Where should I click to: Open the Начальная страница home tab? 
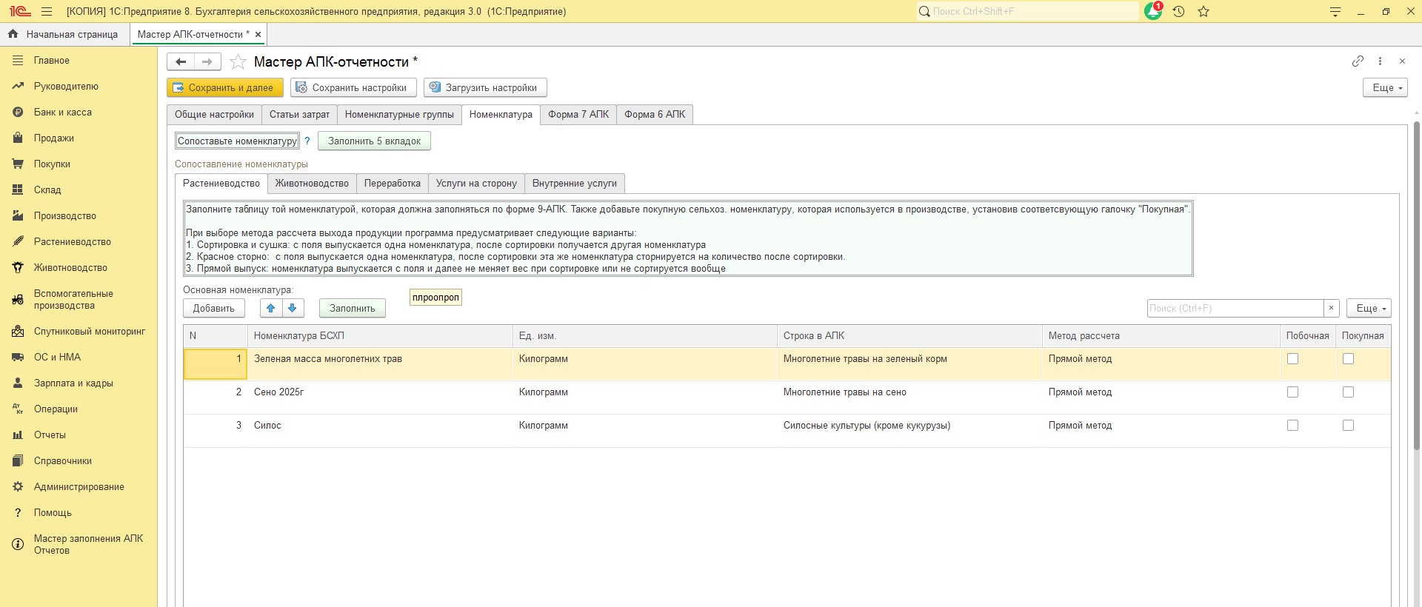point(64,34)
